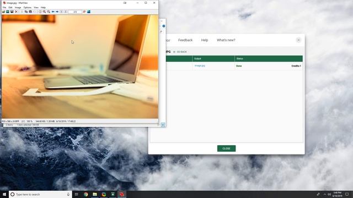Click the image counter field showing 2/2
Viewport: 353px width, 198px height.
(75, 12)
